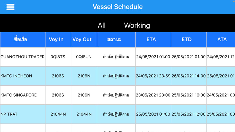Click Voy Out 0QI8UN cell
This screenshot has height=132, width=235.
(84, 57)
